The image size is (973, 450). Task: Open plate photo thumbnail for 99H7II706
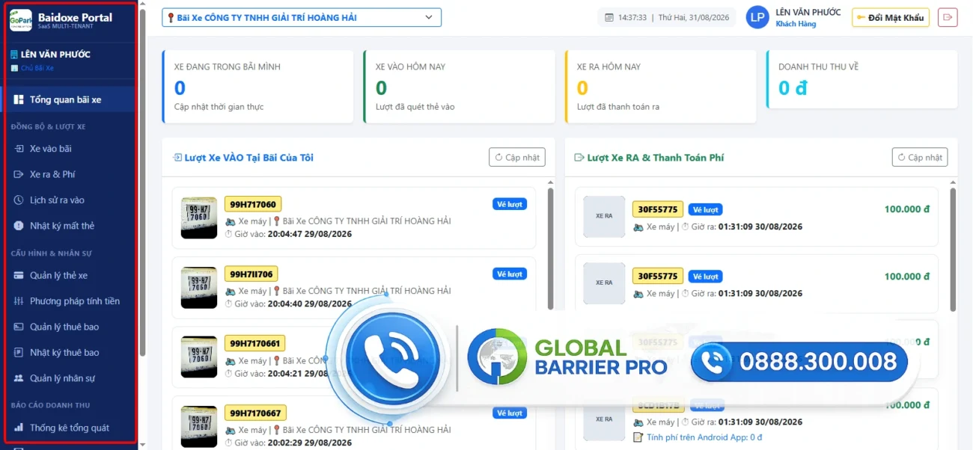pos(199,288)
